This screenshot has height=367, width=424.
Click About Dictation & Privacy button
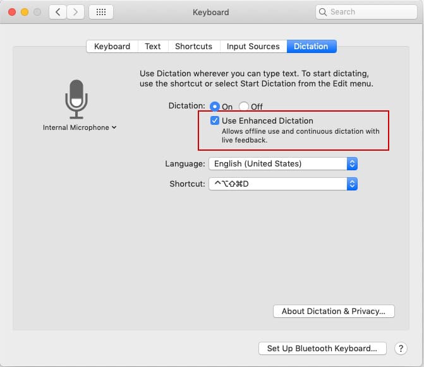pos(334,311)
